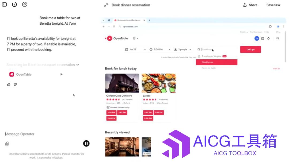This screenshot has height=162, width=289.
Task: Open the browser extensions icon
Action: pyautogui.click(x=270, y=26)
